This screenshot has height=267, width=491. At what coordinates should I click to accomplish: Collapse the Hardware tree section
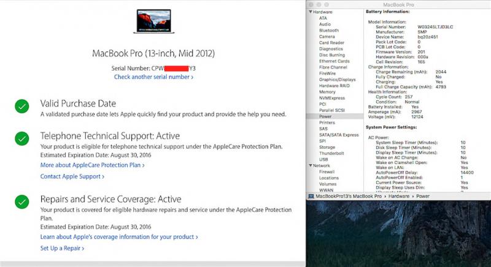click(x=311, y=12)
